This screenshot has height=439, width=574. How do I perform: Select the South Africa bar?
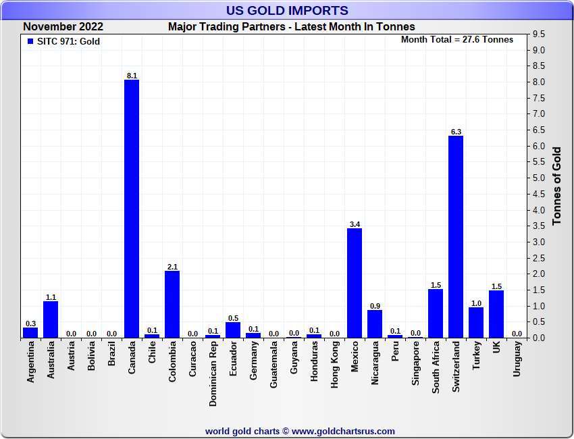coord(436,313)
